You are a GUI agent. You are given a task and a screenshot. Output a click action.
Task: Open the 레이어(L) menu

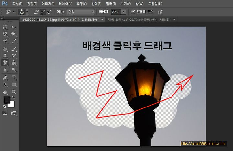(65, 4)
